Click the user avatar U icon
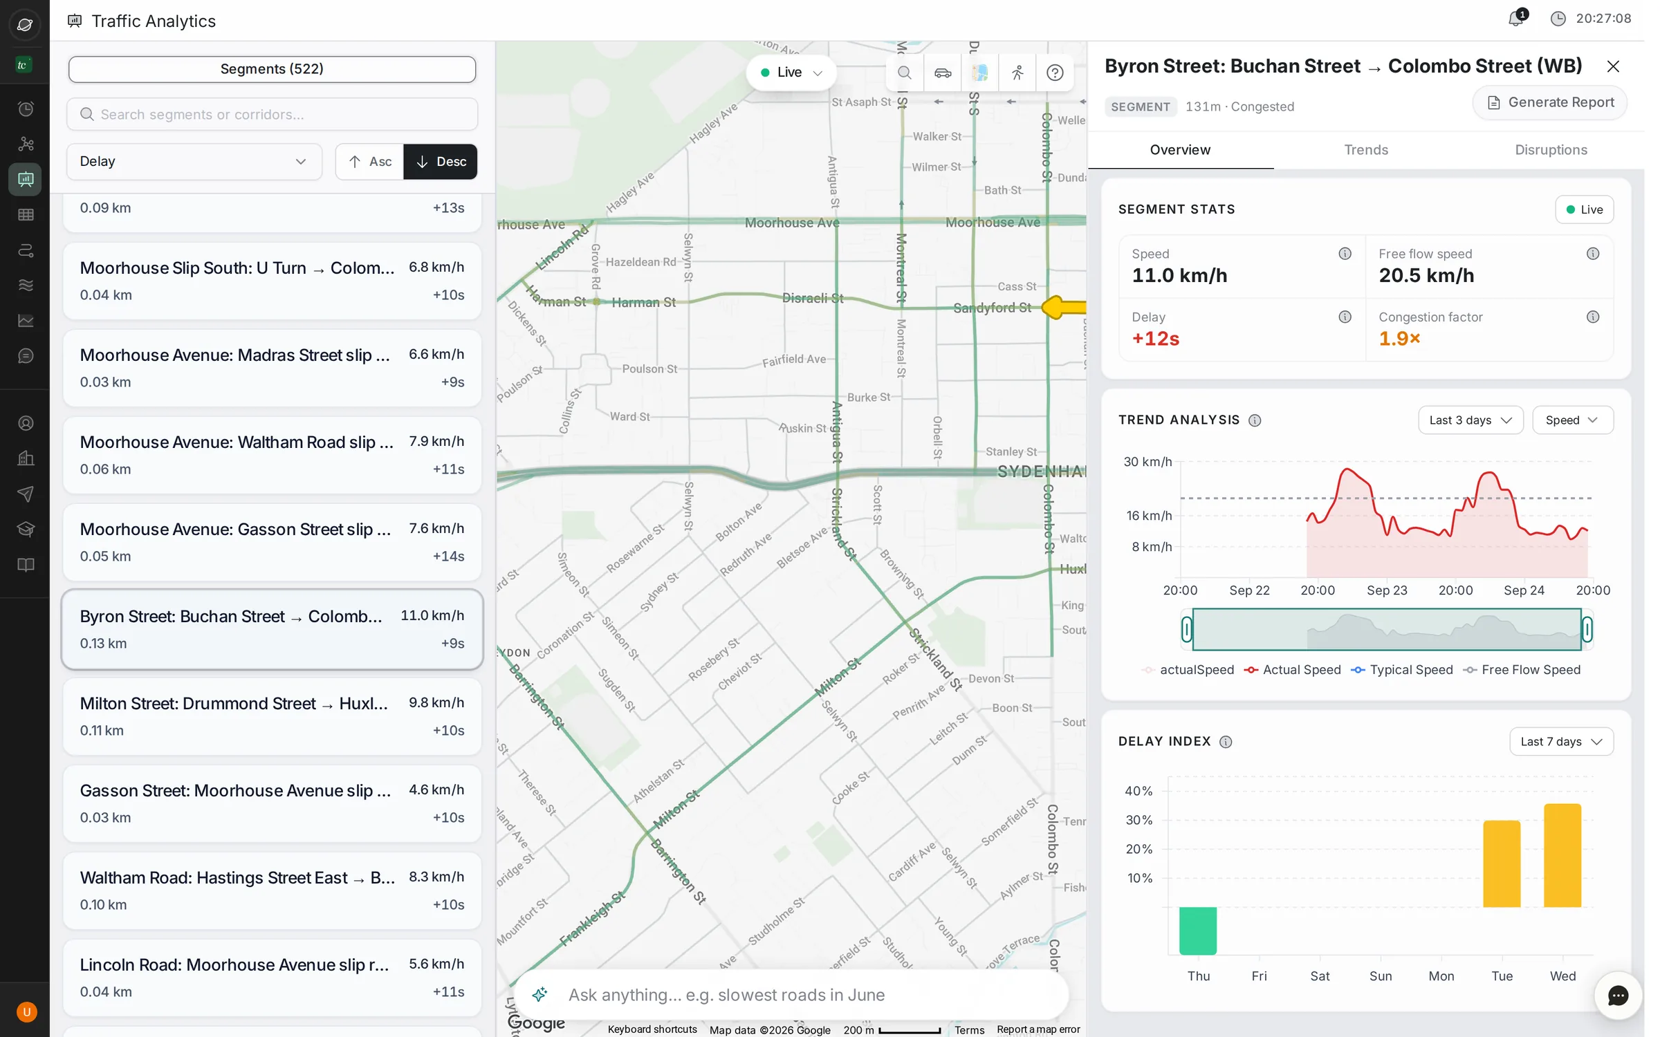 [x=26, y=1012]
